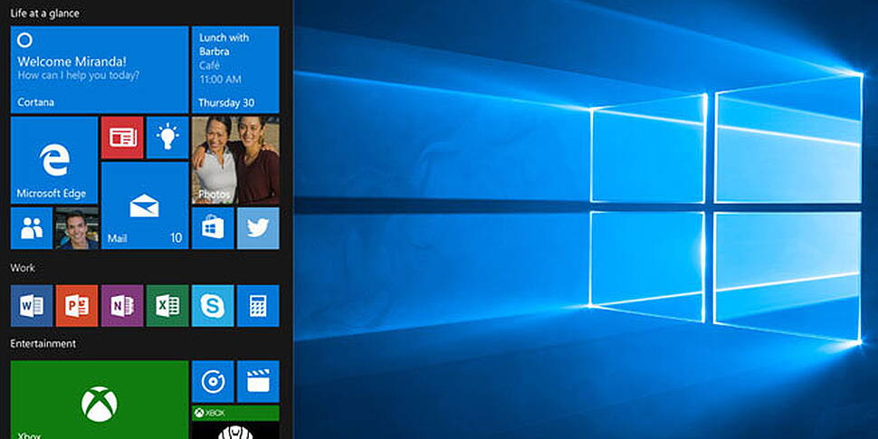Launch the PowerPoint tile
Screen dimensions: 878x439
77,306
